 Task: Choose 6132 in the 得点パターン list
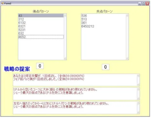[41, 23]
